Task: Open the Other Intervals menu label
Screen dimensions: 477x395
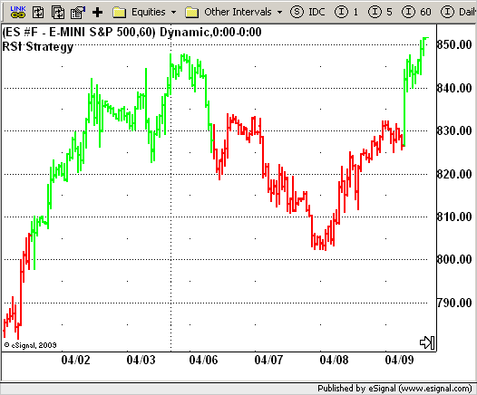Action: [238, 12]
